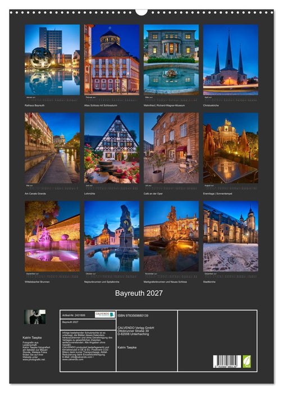The height and width of the screenshot is (393, 283).
Task: Click the 'Dezember' month label under Stadtkirche photo
Action: tap(209, 274)
